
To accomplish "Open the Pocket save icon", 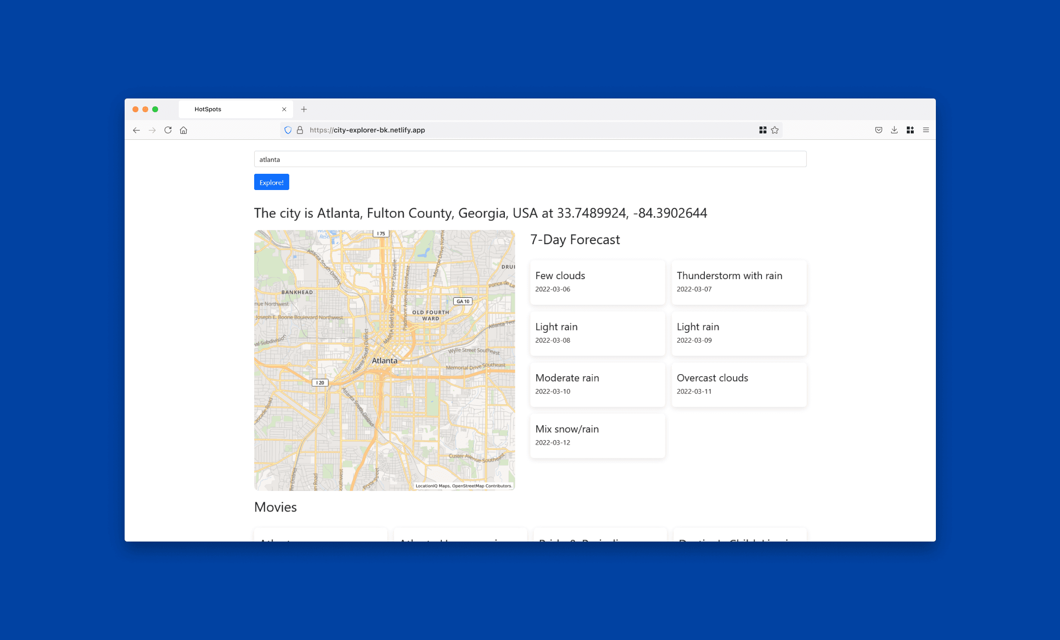I will 878,130.
